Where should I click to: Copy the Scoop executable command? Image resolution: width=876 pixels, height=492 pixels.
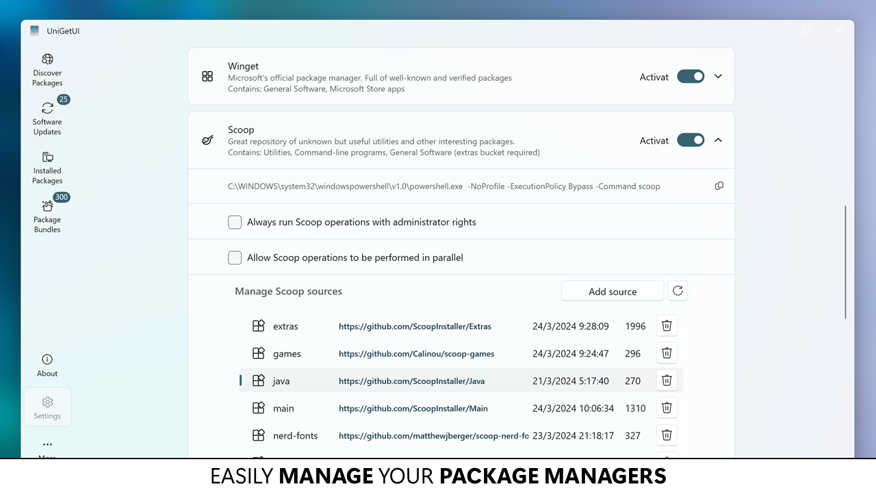719,185
